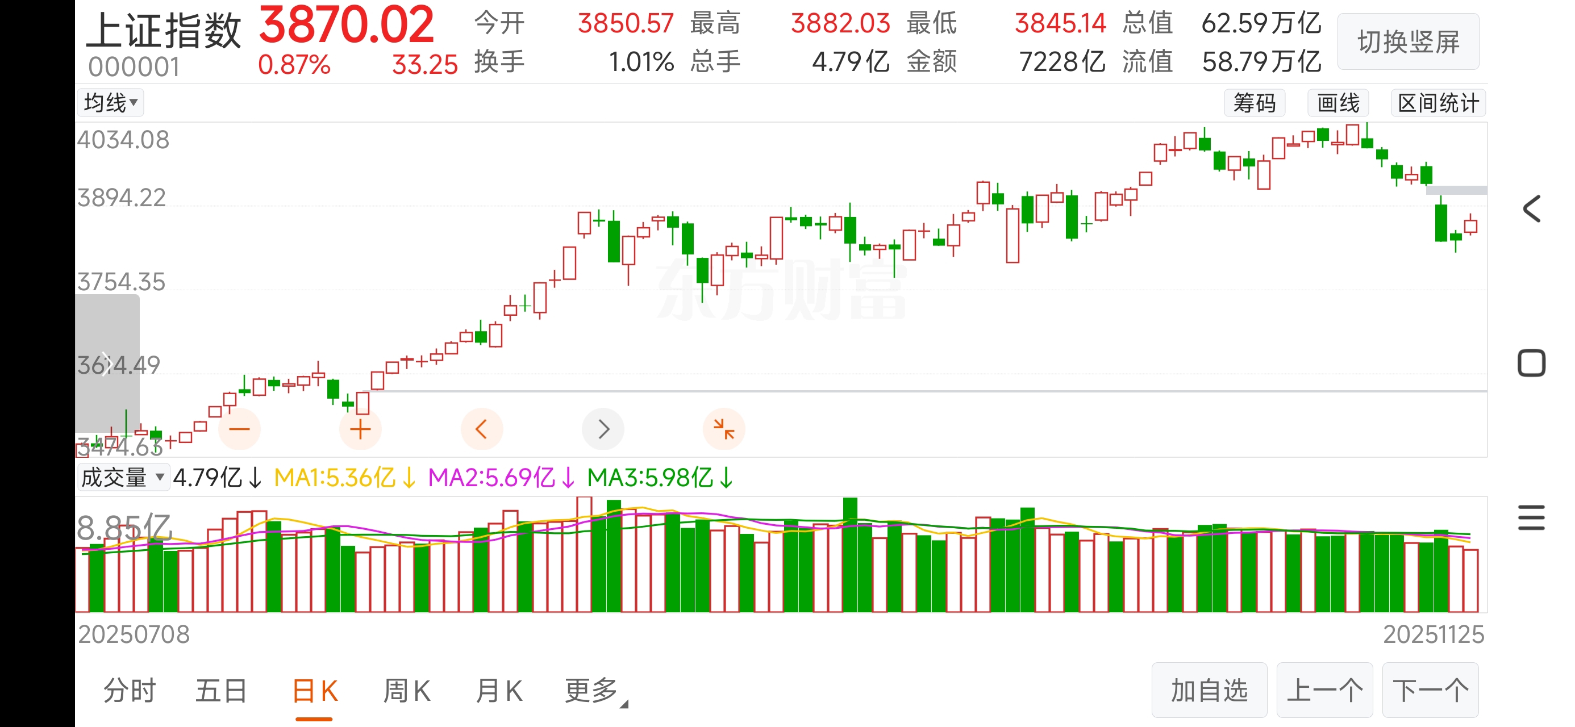The width and height of the screenshot is (1575, 727).
Task: Click the 区间统计 range statistics button
Action: pos(1438,103)
